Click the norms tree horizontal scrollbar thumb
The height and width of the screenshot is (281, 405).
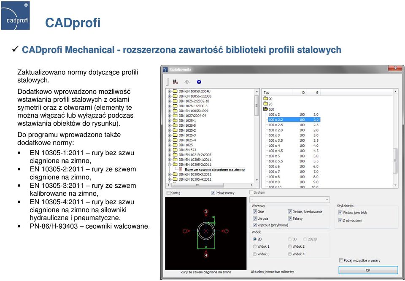point(197,185)
